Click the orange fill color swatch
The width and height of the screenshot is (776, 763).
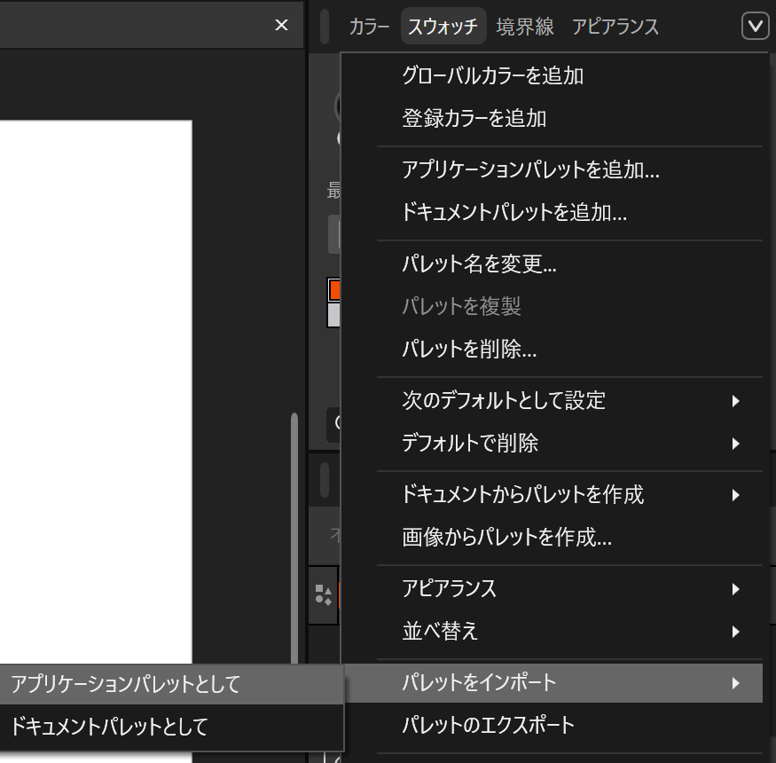coord(334,290)
